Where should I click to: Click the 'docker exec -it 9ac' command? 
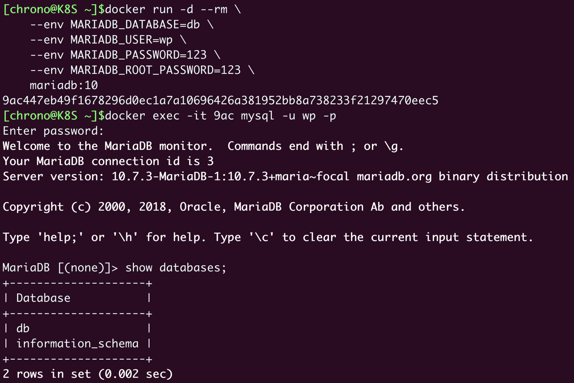point(169,116)
